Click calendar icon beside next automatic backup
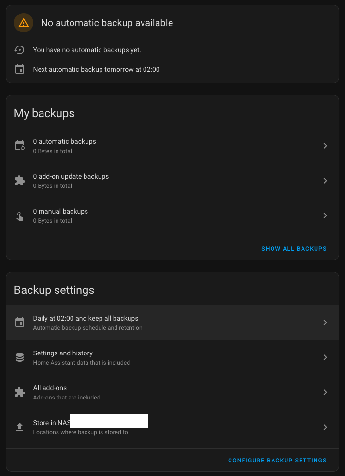 tap(20, 69)
